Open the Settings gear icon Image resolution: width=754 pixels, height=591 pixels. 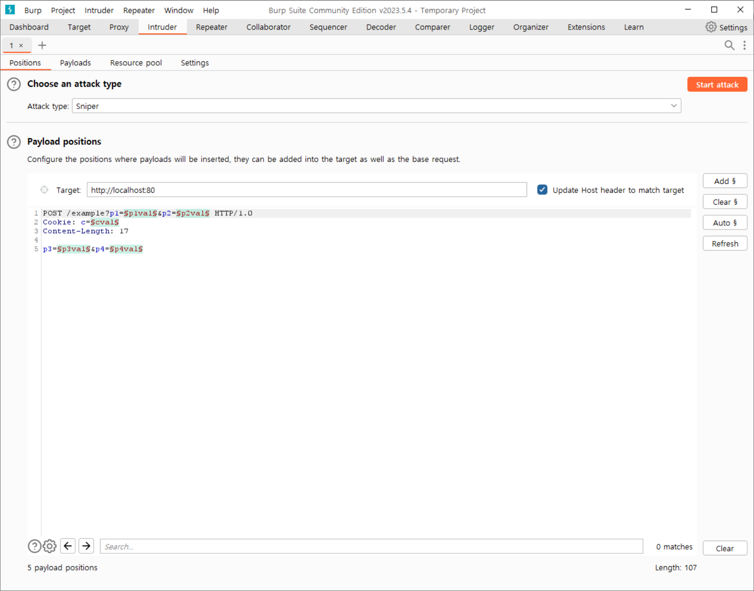[711, 27]
